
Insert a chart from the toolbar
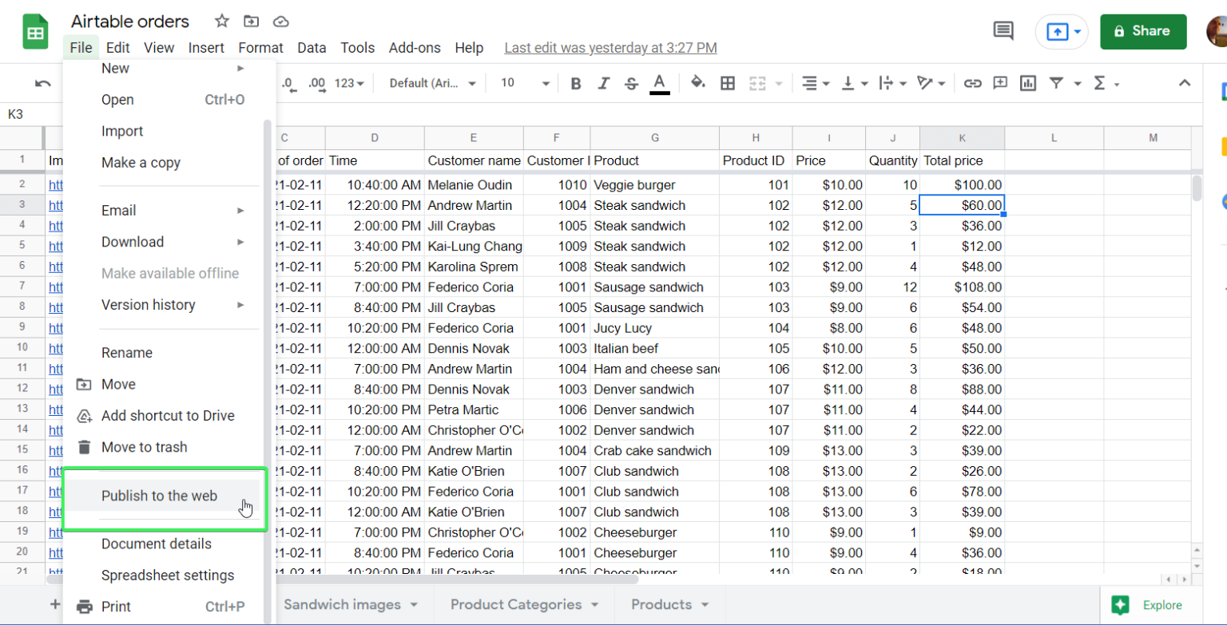(1027, 83)
